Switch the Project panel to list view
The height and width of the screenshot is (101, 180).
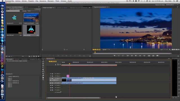pos(7,56)
